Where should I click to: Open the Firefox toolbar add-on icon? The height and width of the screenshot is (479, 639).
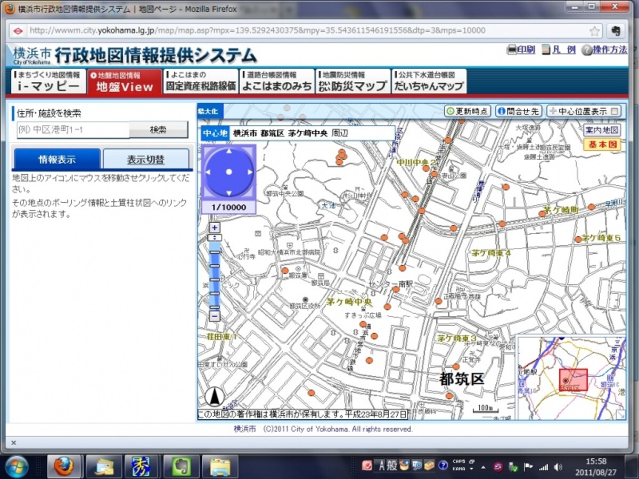[x=616, y=31]
